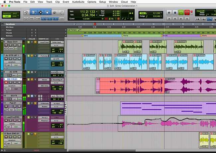Click the Vrs1a marker in the Markers ruler
Screen dimensions: 216x153
point(126,35)
